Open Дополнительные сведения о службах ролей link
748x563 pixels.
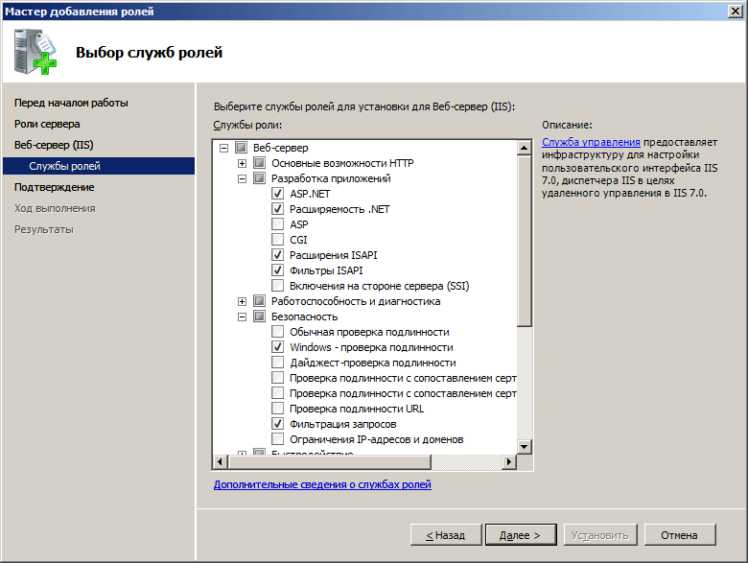click(x=322, y=484)
